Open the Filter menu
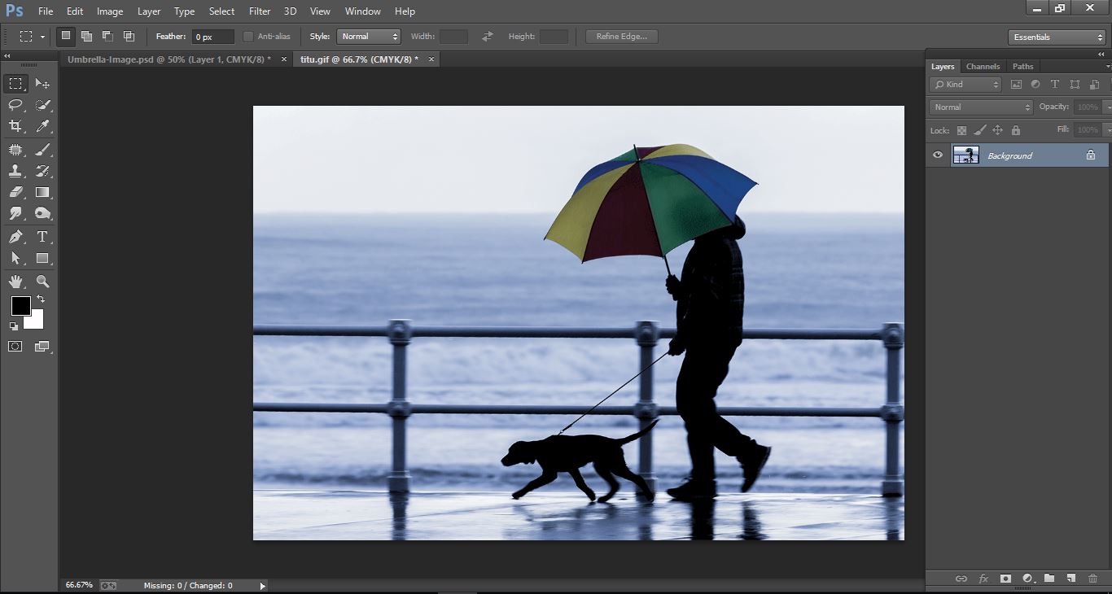 pyautogui.click(x=259, y=11)
